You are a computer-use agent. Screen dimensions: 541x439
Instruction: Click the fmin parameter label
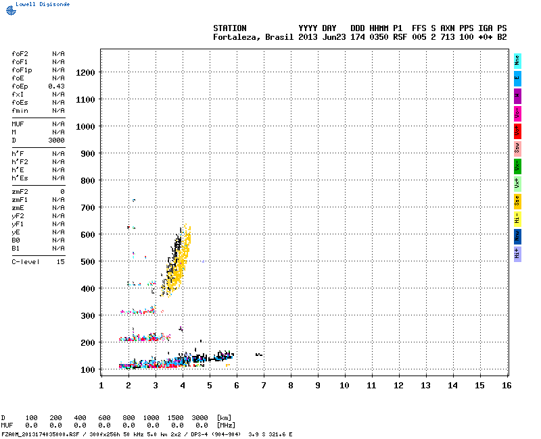(x=20, y=111)
